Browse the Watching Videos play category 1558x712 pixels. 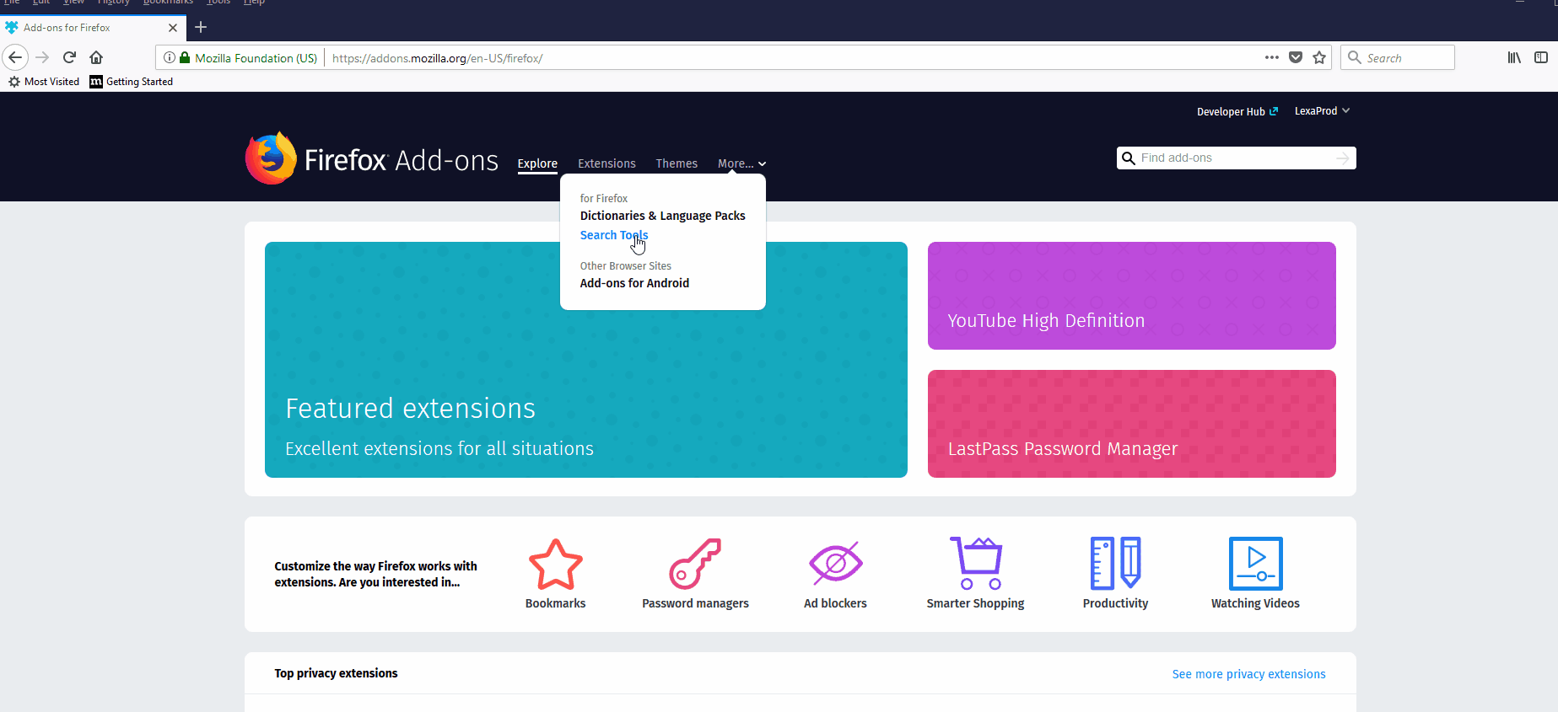point(1255,573)
